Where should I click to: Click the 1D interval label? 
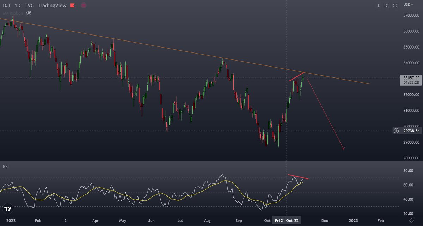(x=18, y=6)
